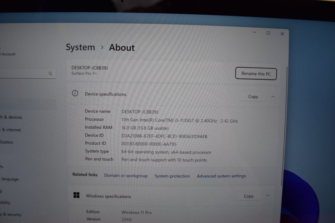The image size is (335, 223).
Task: Click the Edition value Windows 11 Pro
Action: [137, 212]
